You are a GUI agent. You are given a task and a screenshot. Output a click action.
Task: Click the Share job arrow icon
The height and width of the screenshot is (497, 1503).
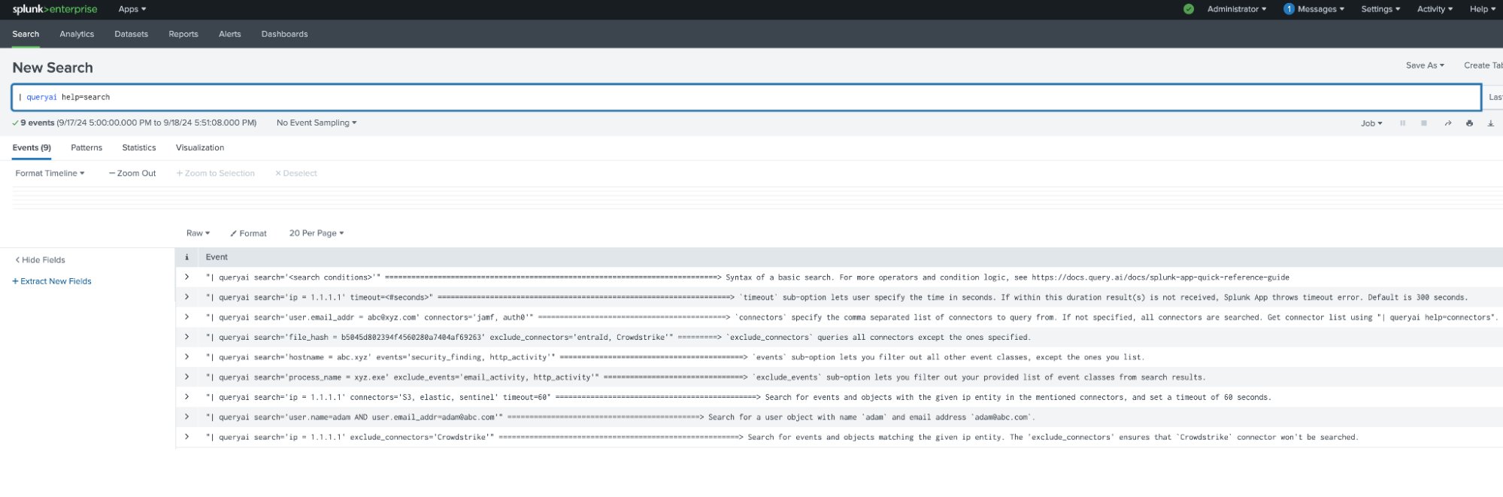(1447, 123)
